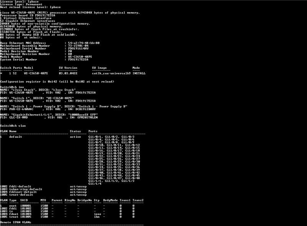The height and width of the screenshot is (226, 307).
Task: Click the software version 03.03.04SE
Action: coord(68,73)
